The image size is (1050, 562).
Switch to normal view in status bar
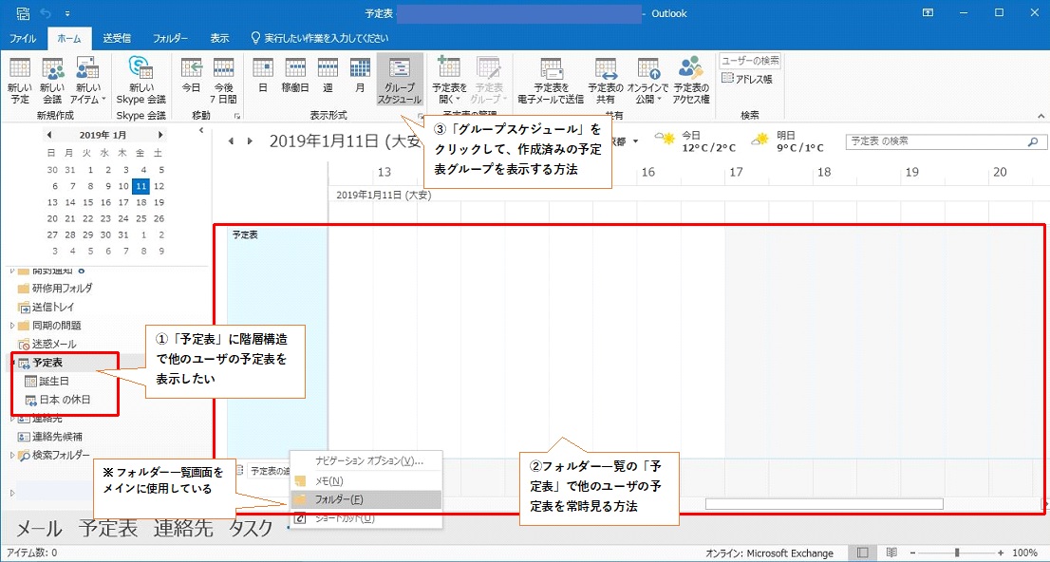tap(862, 553)
